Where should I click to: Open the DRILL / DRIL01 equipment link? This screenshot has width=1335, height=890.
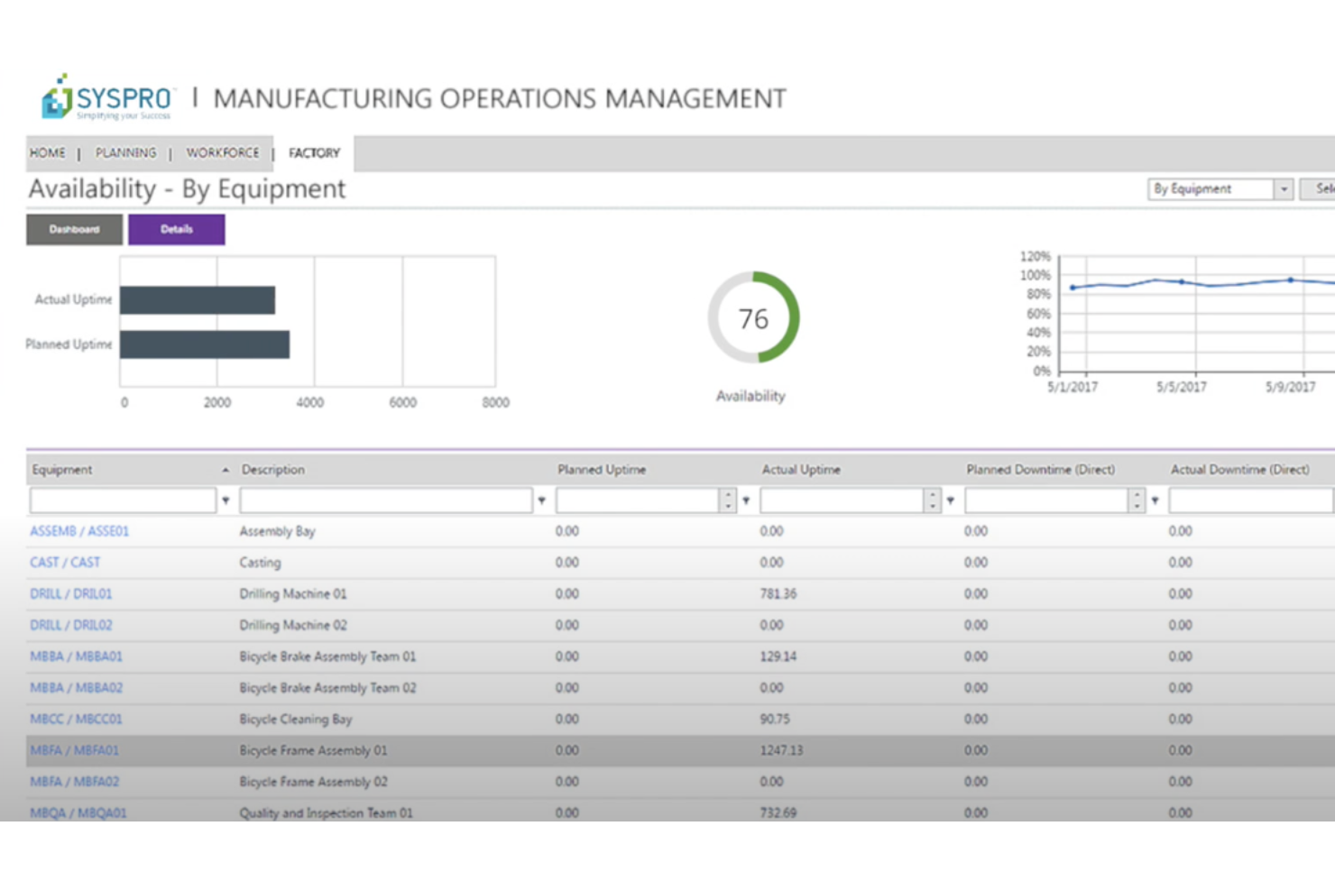71,594
